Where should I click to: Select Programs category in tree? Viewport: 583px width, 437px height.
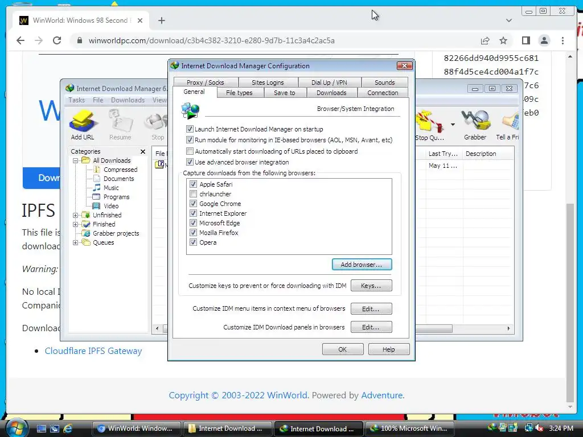[116, 197]
